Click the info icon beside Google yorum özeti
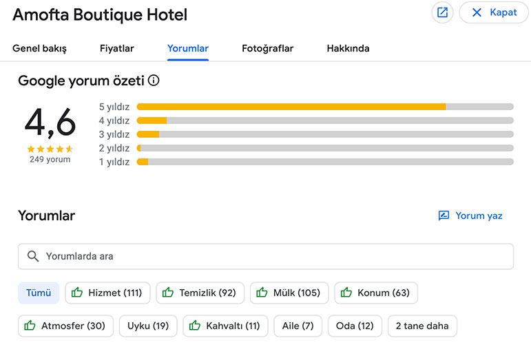Image resolution: width=531 pixels, height=347 pixels. (154, 81)
